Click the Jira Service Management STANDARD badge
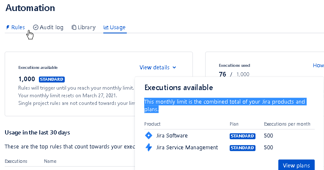The image size is (324, 170). click(x=242, y=148)
